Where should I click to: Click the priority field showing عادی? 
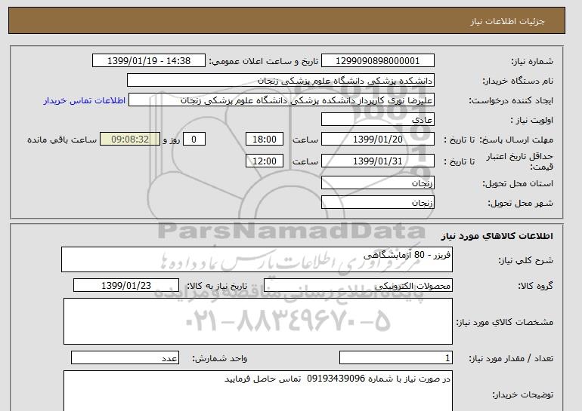coord(377,120)
